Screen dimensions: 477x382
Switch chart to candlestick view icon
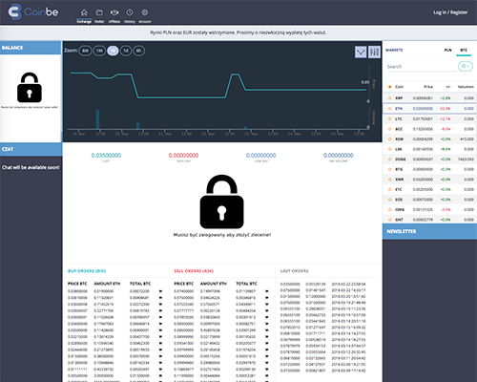(x=374, y=52)
